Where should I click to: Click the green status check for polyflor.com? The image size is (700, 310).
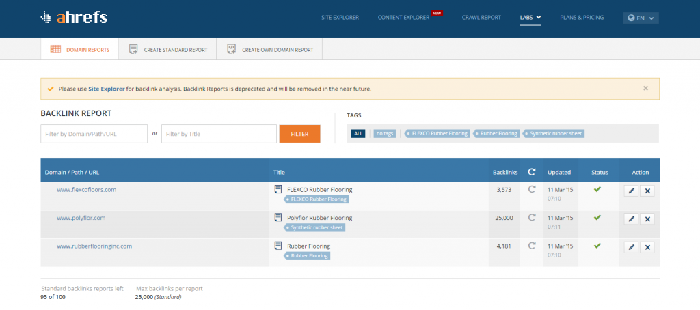point(597,217)
